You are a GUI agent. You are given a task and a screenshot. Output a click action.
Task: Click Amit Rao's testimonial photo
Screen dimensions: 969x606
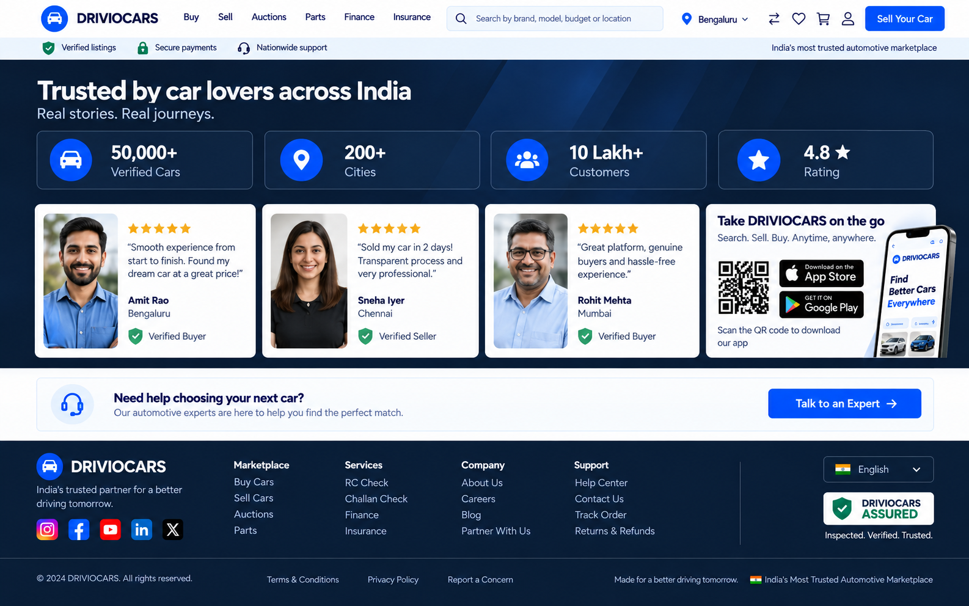(81, 281)
